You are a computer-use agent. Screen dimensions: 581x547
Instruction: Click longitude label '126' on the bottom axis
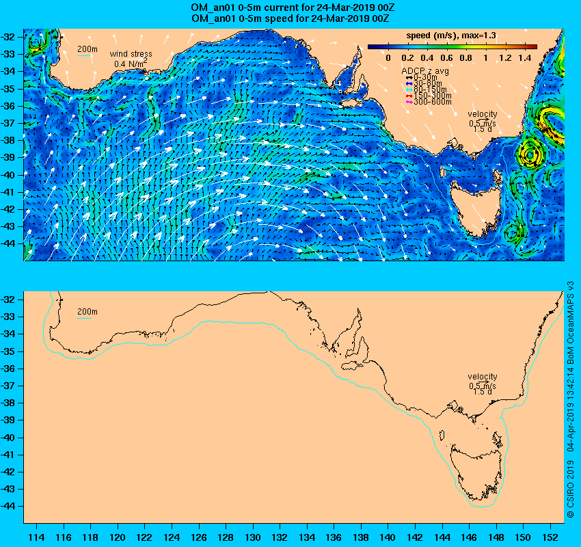tap(199, 537)
